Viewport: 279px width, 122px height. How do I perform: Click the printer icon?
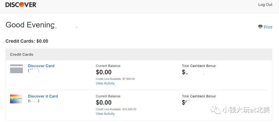(x=260, y=26)
